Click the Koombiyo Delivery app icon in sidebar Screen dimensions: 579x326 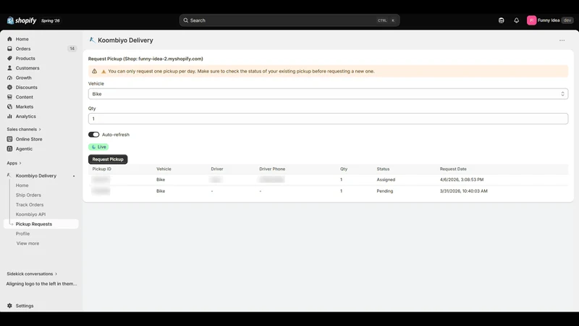coord(9,175)
